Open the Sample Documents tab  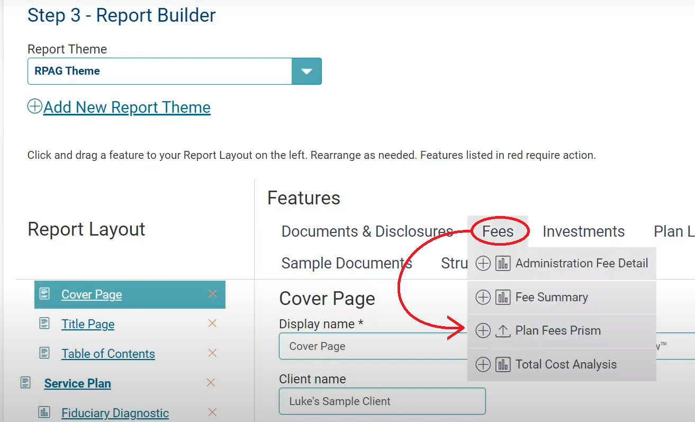pos(347,263)
